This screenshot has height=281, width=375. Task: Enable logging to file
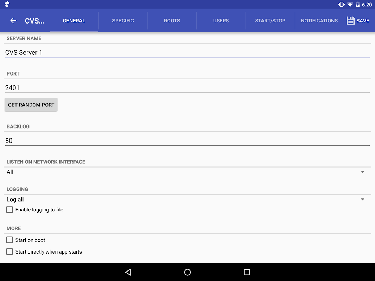9,209
